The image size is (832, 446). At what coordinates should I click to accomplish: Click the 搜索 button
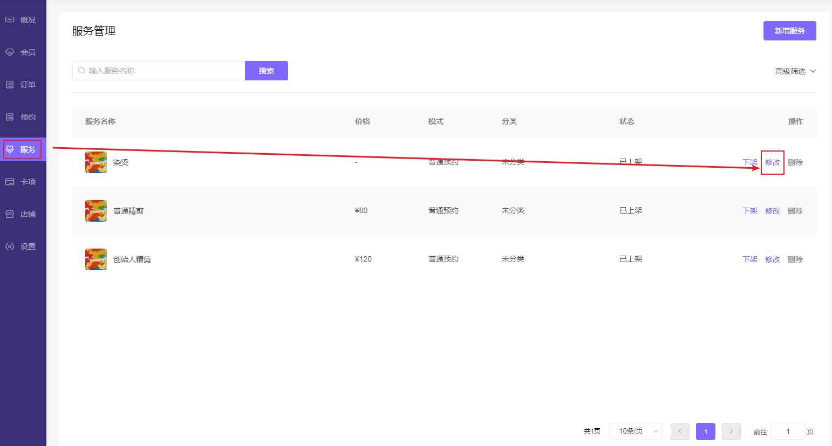pyautogui.click(x=267, y=71)
